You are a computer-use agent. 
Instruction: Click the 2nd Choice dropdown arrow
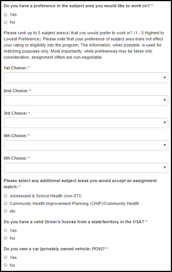165,100
